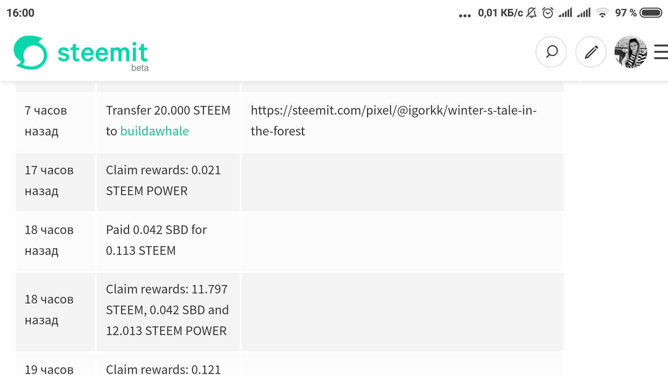Image resolution: width=668 pixels, height=375 pixels.
Task: Tap the battery indicator icon
Action: click(651, 13)
